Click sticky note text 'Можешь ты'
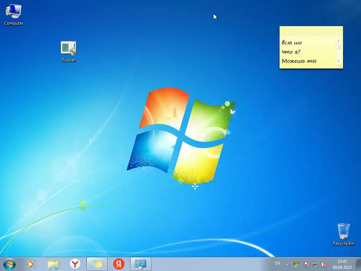The width and height of the screenshot is (361, 271). [x=299, y=61]
